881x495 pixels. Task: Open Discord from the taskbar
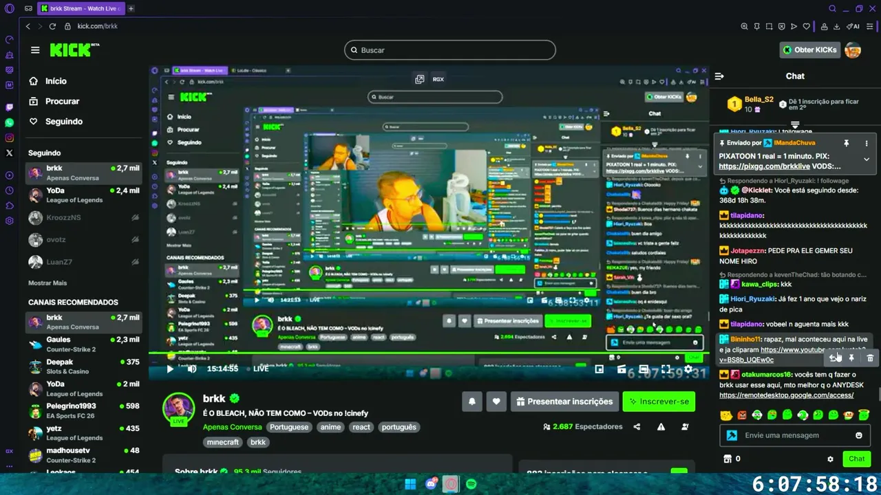click(431, 484)
